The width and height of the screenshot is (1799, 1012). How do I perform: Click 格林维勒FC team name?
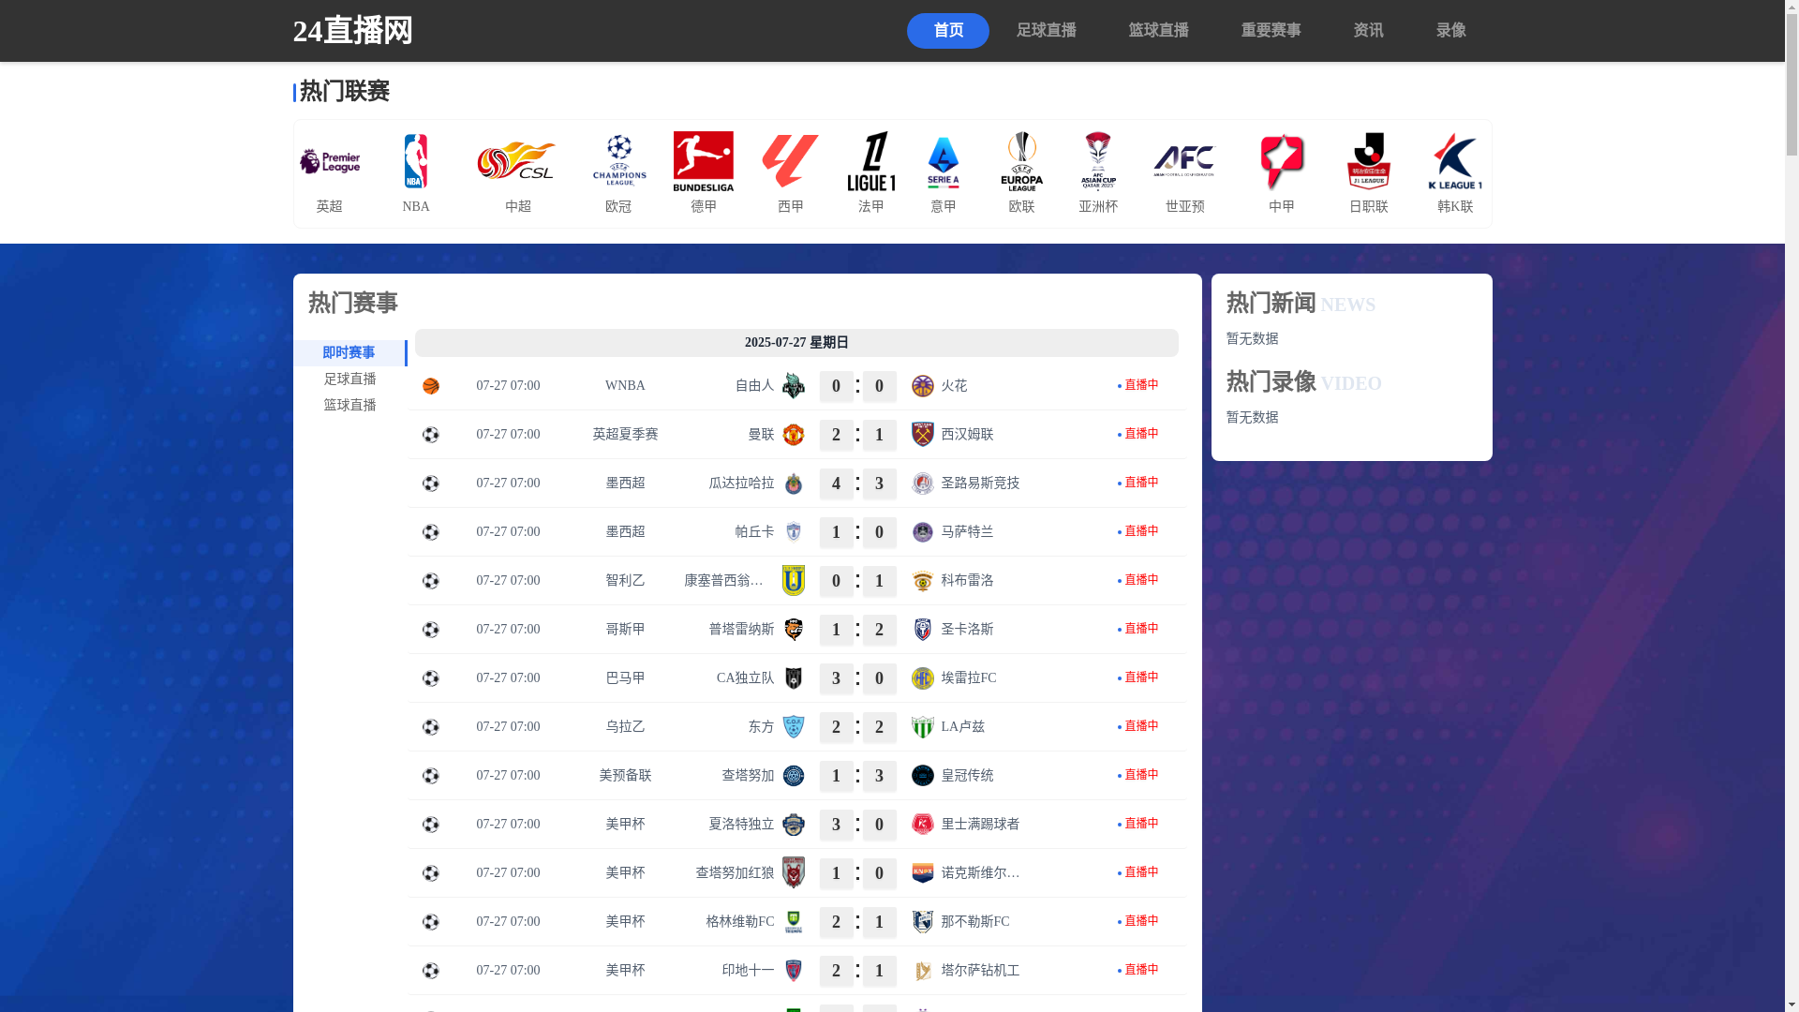pos(740,922)
